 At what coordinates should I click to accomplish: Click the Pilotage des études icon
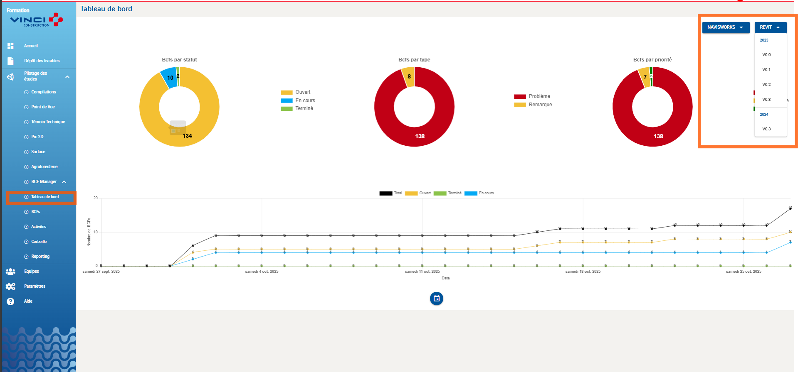click(x=10, y=77)
